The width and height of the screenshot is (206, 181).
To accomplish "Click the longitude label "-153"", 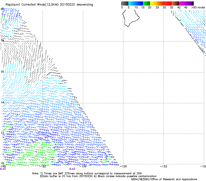I will pyautogui.click(x=164, y=167).
